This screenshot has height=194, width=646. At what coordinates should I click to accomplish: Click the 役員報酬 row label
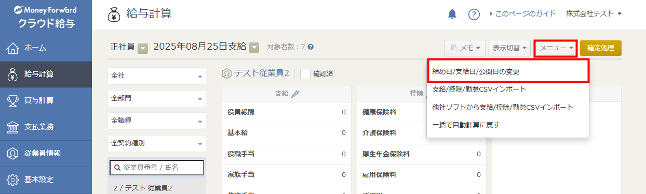pyautogui.click(x=241, y=112)
